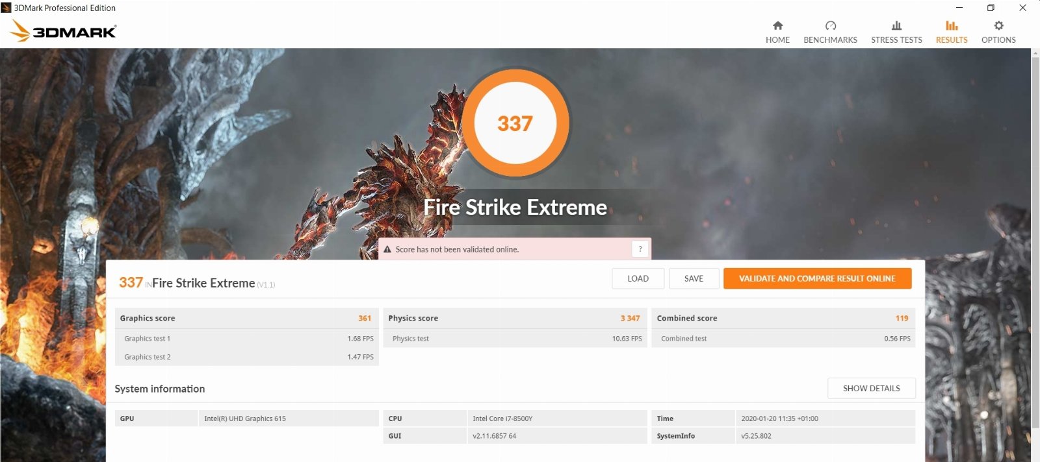
Task: Click the Time label cell
Action: [x=693, y=419]
